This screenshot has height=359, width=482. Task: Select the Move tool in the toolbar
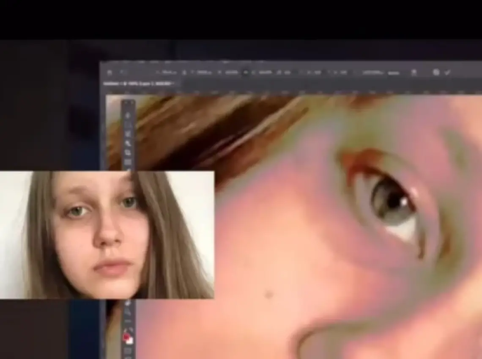point(128,116)
